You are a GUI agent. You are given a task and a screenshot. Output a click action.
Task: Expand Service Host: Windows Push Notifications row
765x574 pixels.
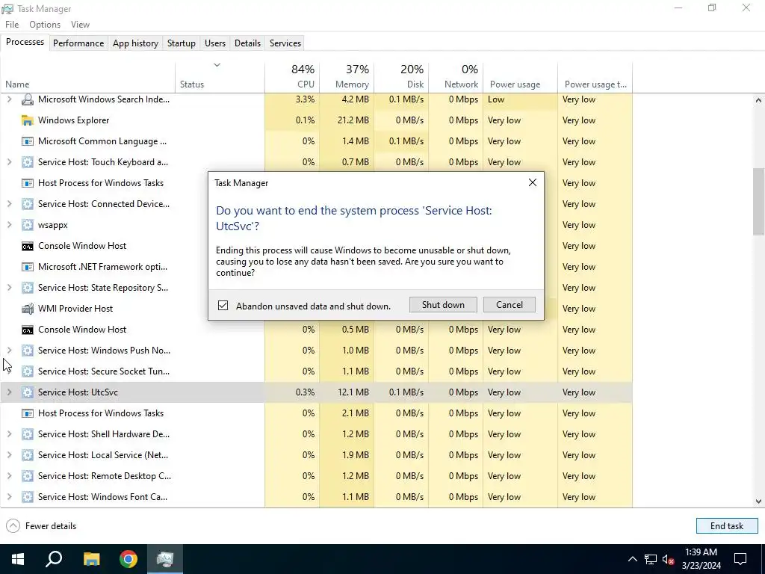(9, 351)
